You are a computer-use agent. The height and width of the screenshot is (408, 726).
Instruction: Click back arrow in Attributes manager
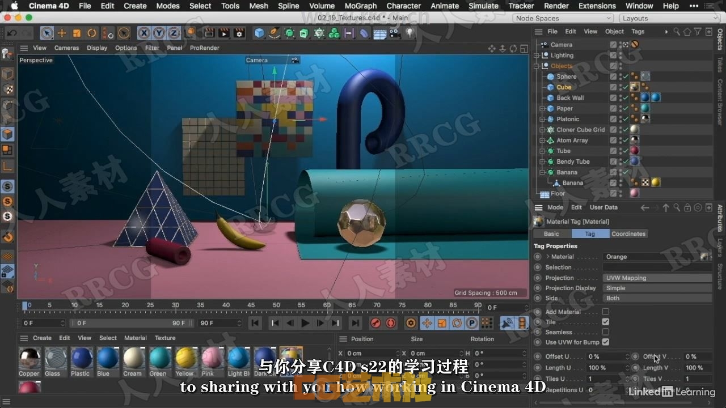[x=644, y=207]
